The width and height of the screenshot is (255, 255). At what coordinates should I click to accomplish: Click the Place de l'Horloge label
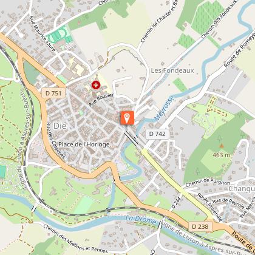(x=84, y=144)
